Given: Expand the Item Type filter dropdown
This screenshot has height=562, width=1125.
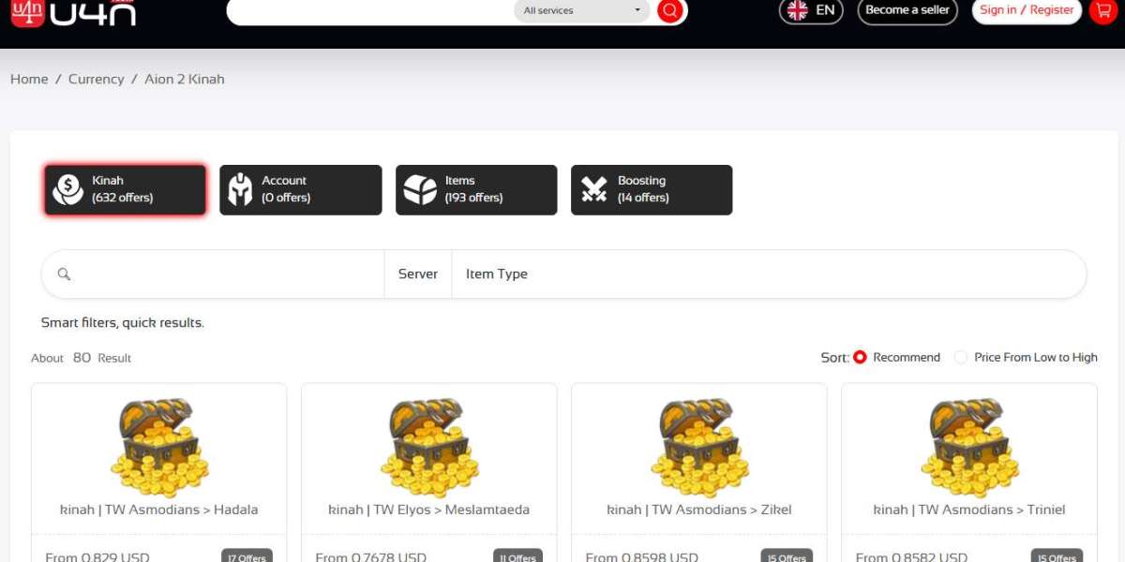Looking at the screenshot, I should tap(497, 274).
